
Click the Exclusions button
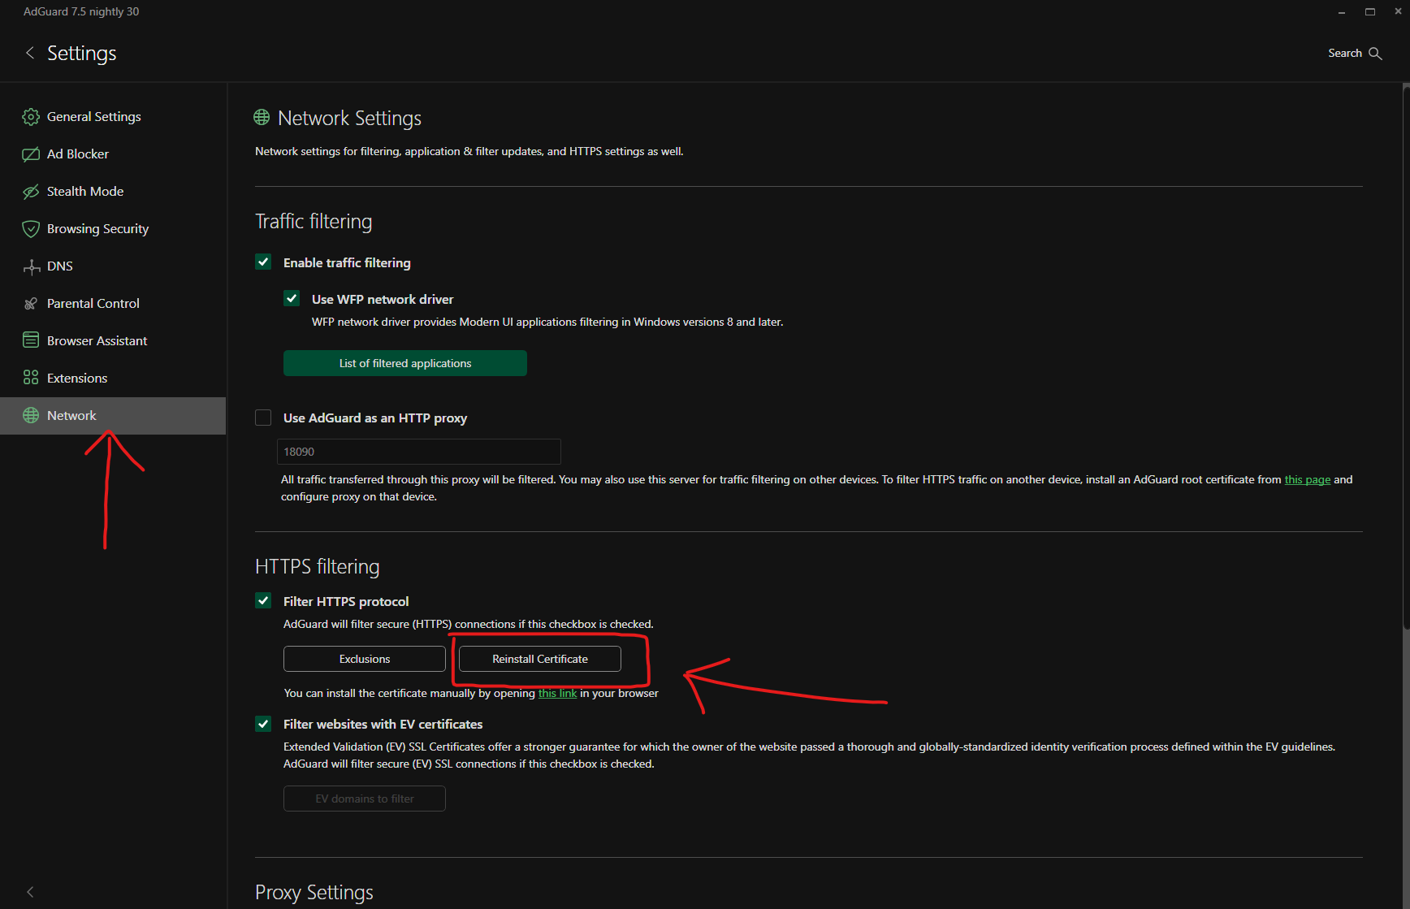(365, 659)
